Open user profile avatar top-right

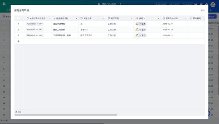pos(213,4)
